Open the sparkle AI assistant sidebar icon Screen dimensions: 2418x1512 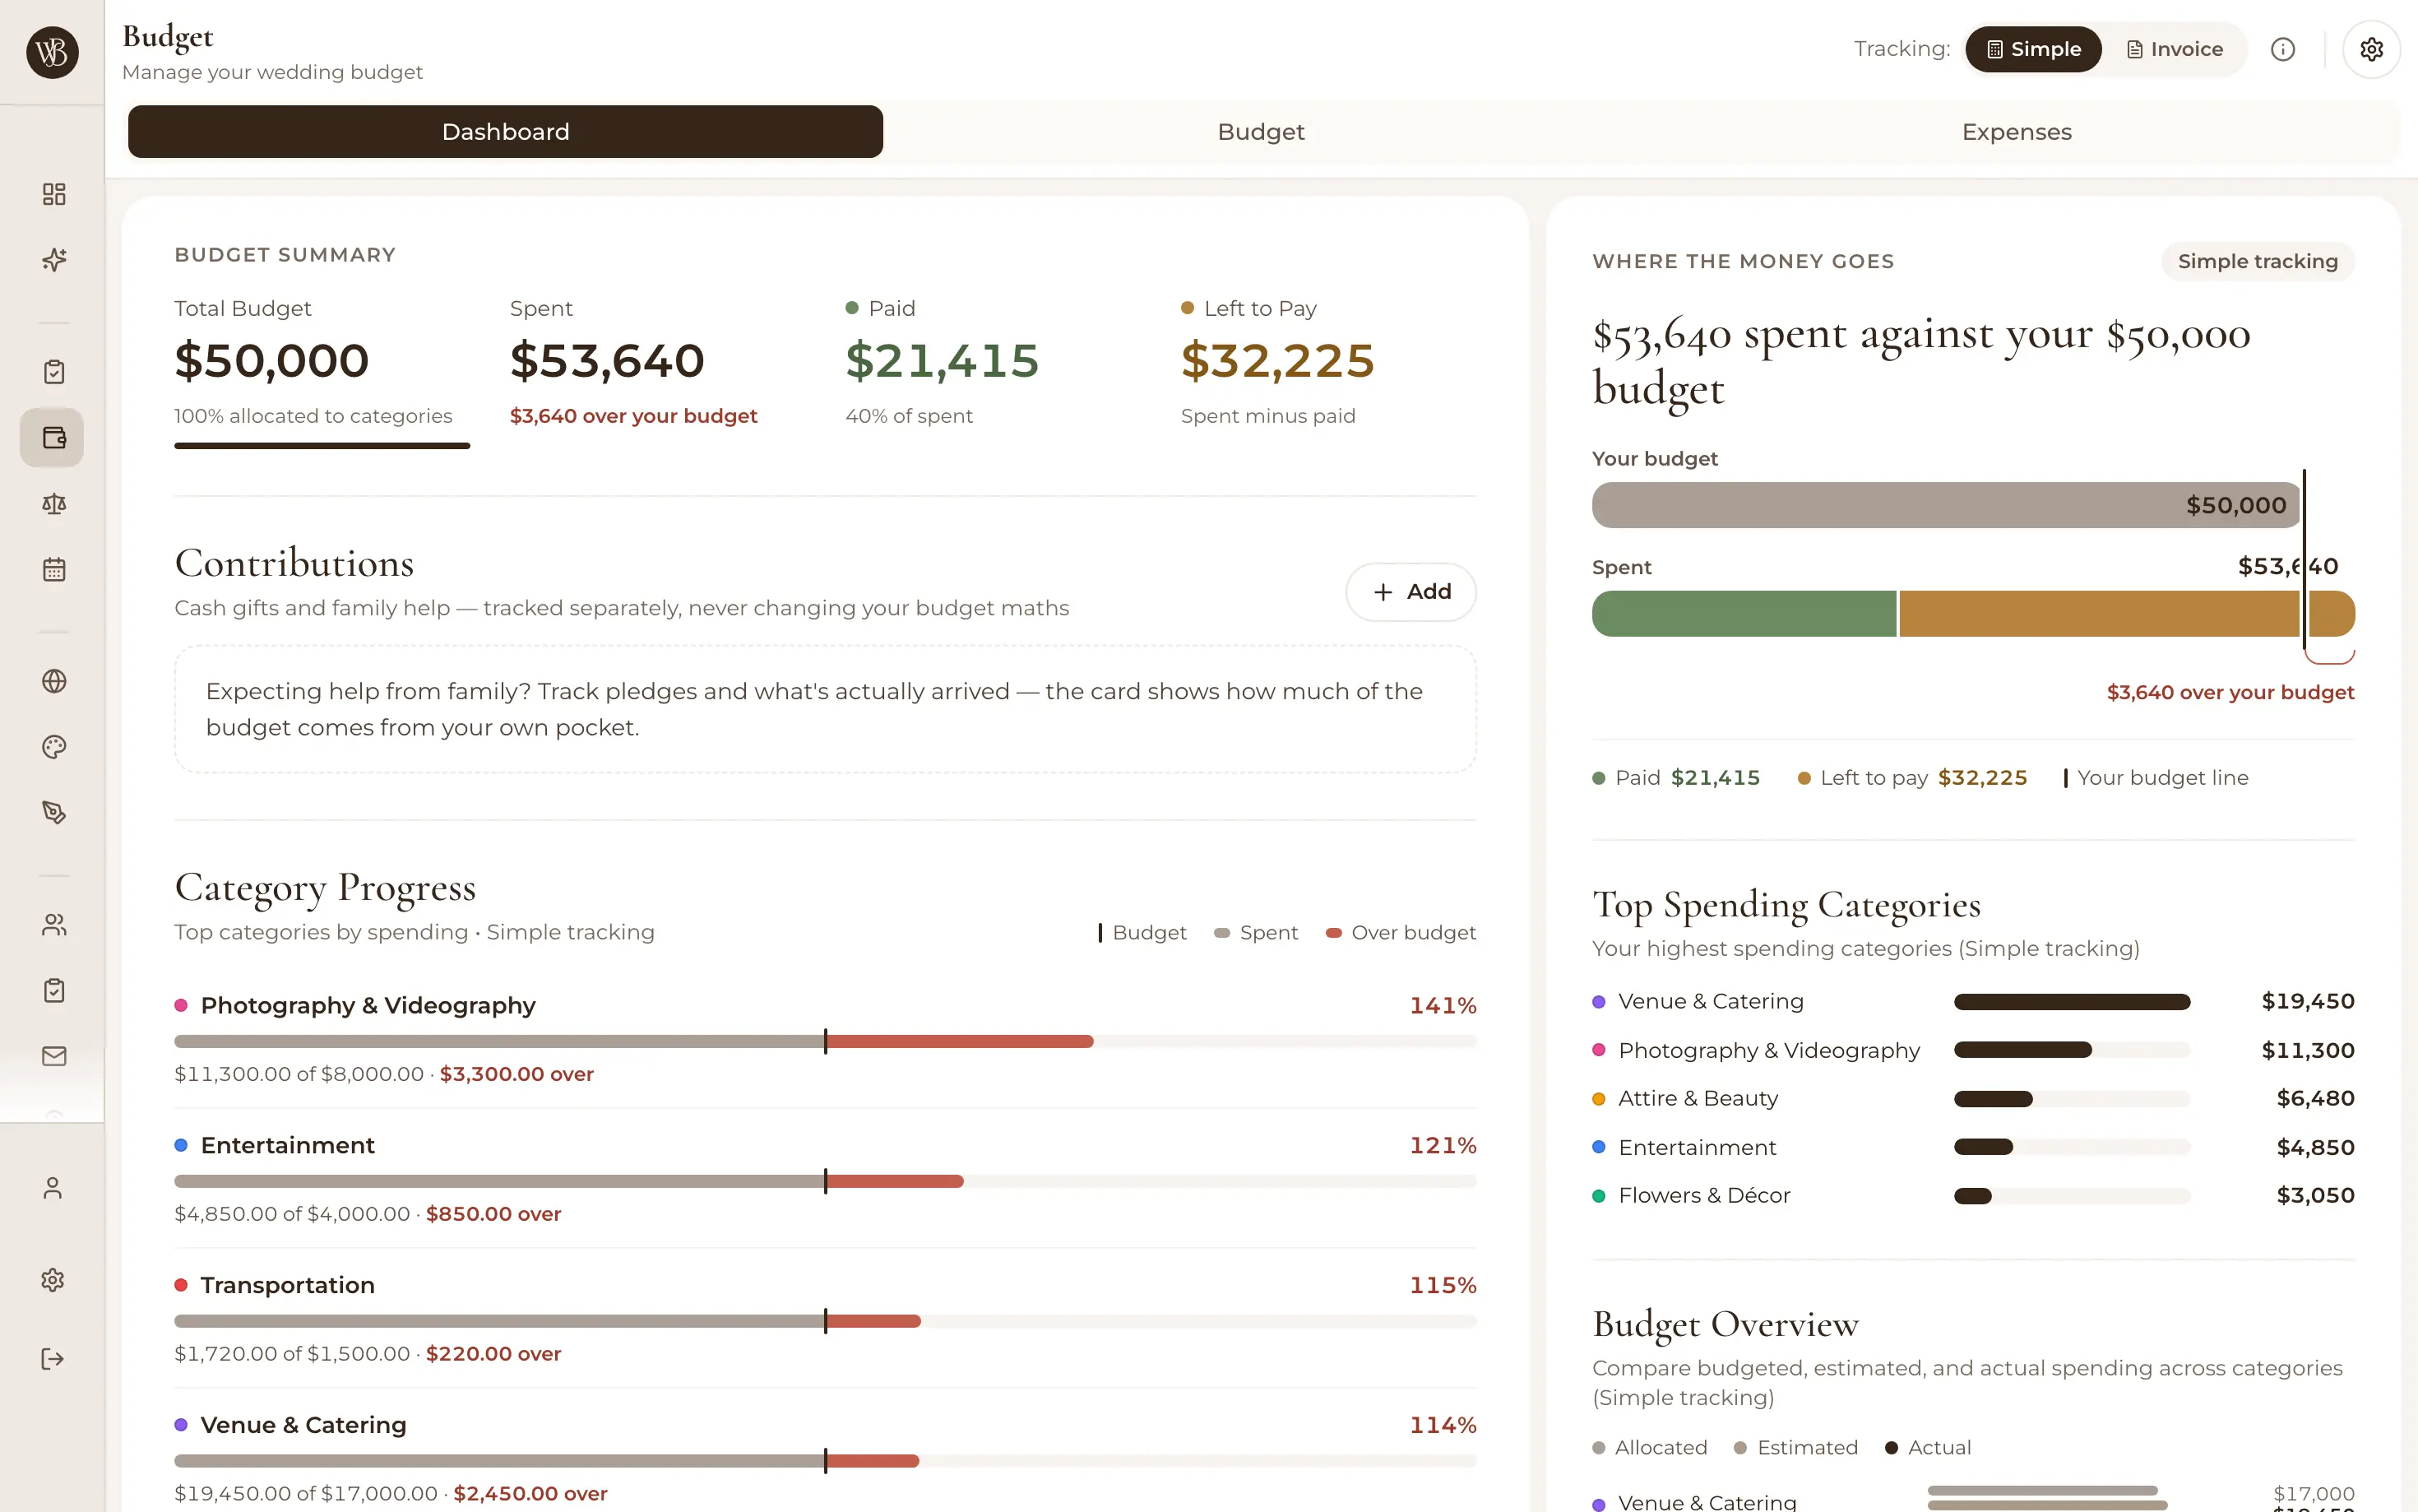coord(54,260)
